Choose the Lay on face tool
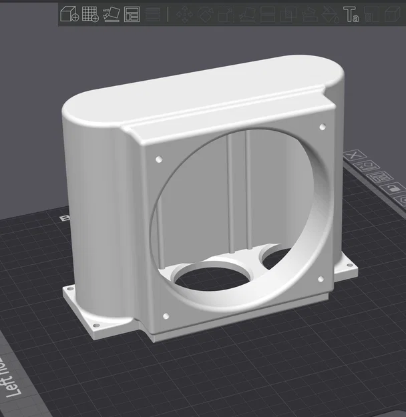This screenshot has width=406, height=417. (247, 15)
